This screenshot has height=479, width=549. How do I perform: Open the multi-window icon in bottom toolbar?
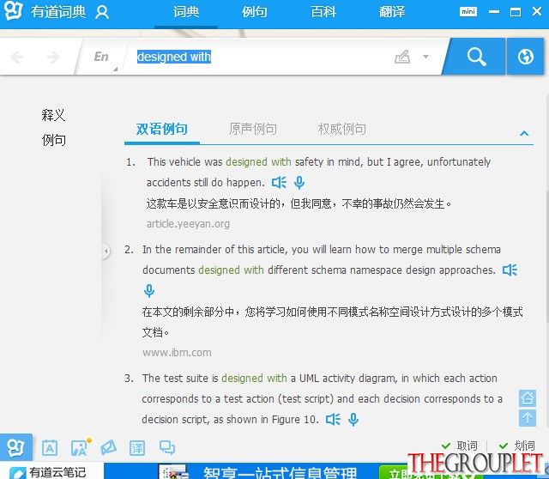(x=167, y=447)
